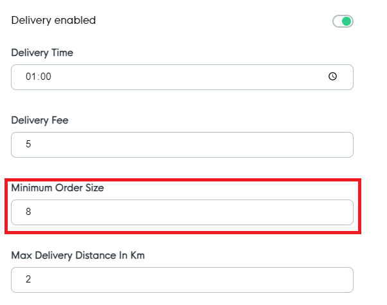
Task: Place cursor on the value 8 in Minimum Order Size
Action: [x=28, y=212]
